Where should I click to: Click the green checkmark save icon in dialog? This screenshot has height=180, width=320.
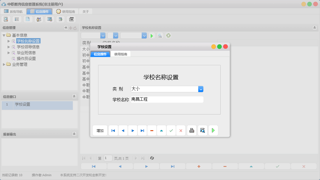click(x=171, y=130)
